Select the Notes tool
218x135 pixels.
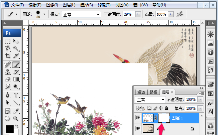click(8, 111)
